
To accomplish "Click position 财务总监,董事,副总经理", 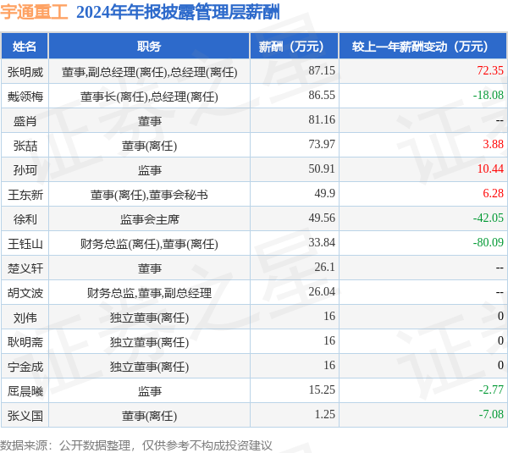I will coord(149,293).
